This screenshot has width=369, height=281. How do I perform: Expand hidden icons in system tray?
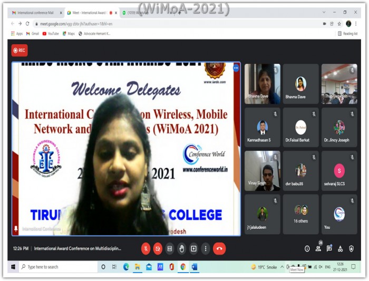[x=281, y=267]
